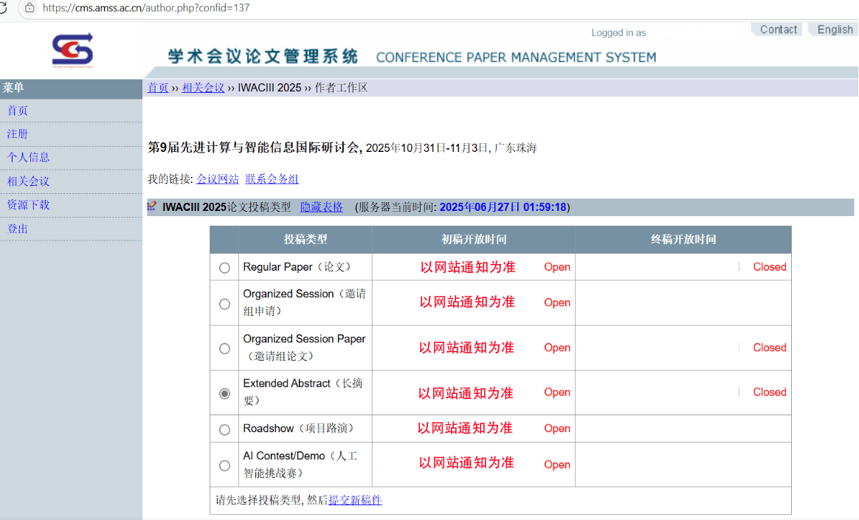Select the Organized Session radio button
This screenshot has height=520, width=859.
224,303
